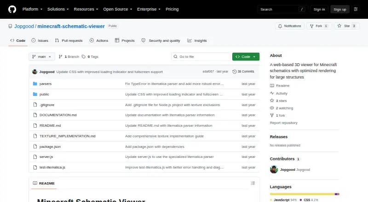Open README outline list icon
Viewport: 368px width, 202px height.
click(253, 183)
